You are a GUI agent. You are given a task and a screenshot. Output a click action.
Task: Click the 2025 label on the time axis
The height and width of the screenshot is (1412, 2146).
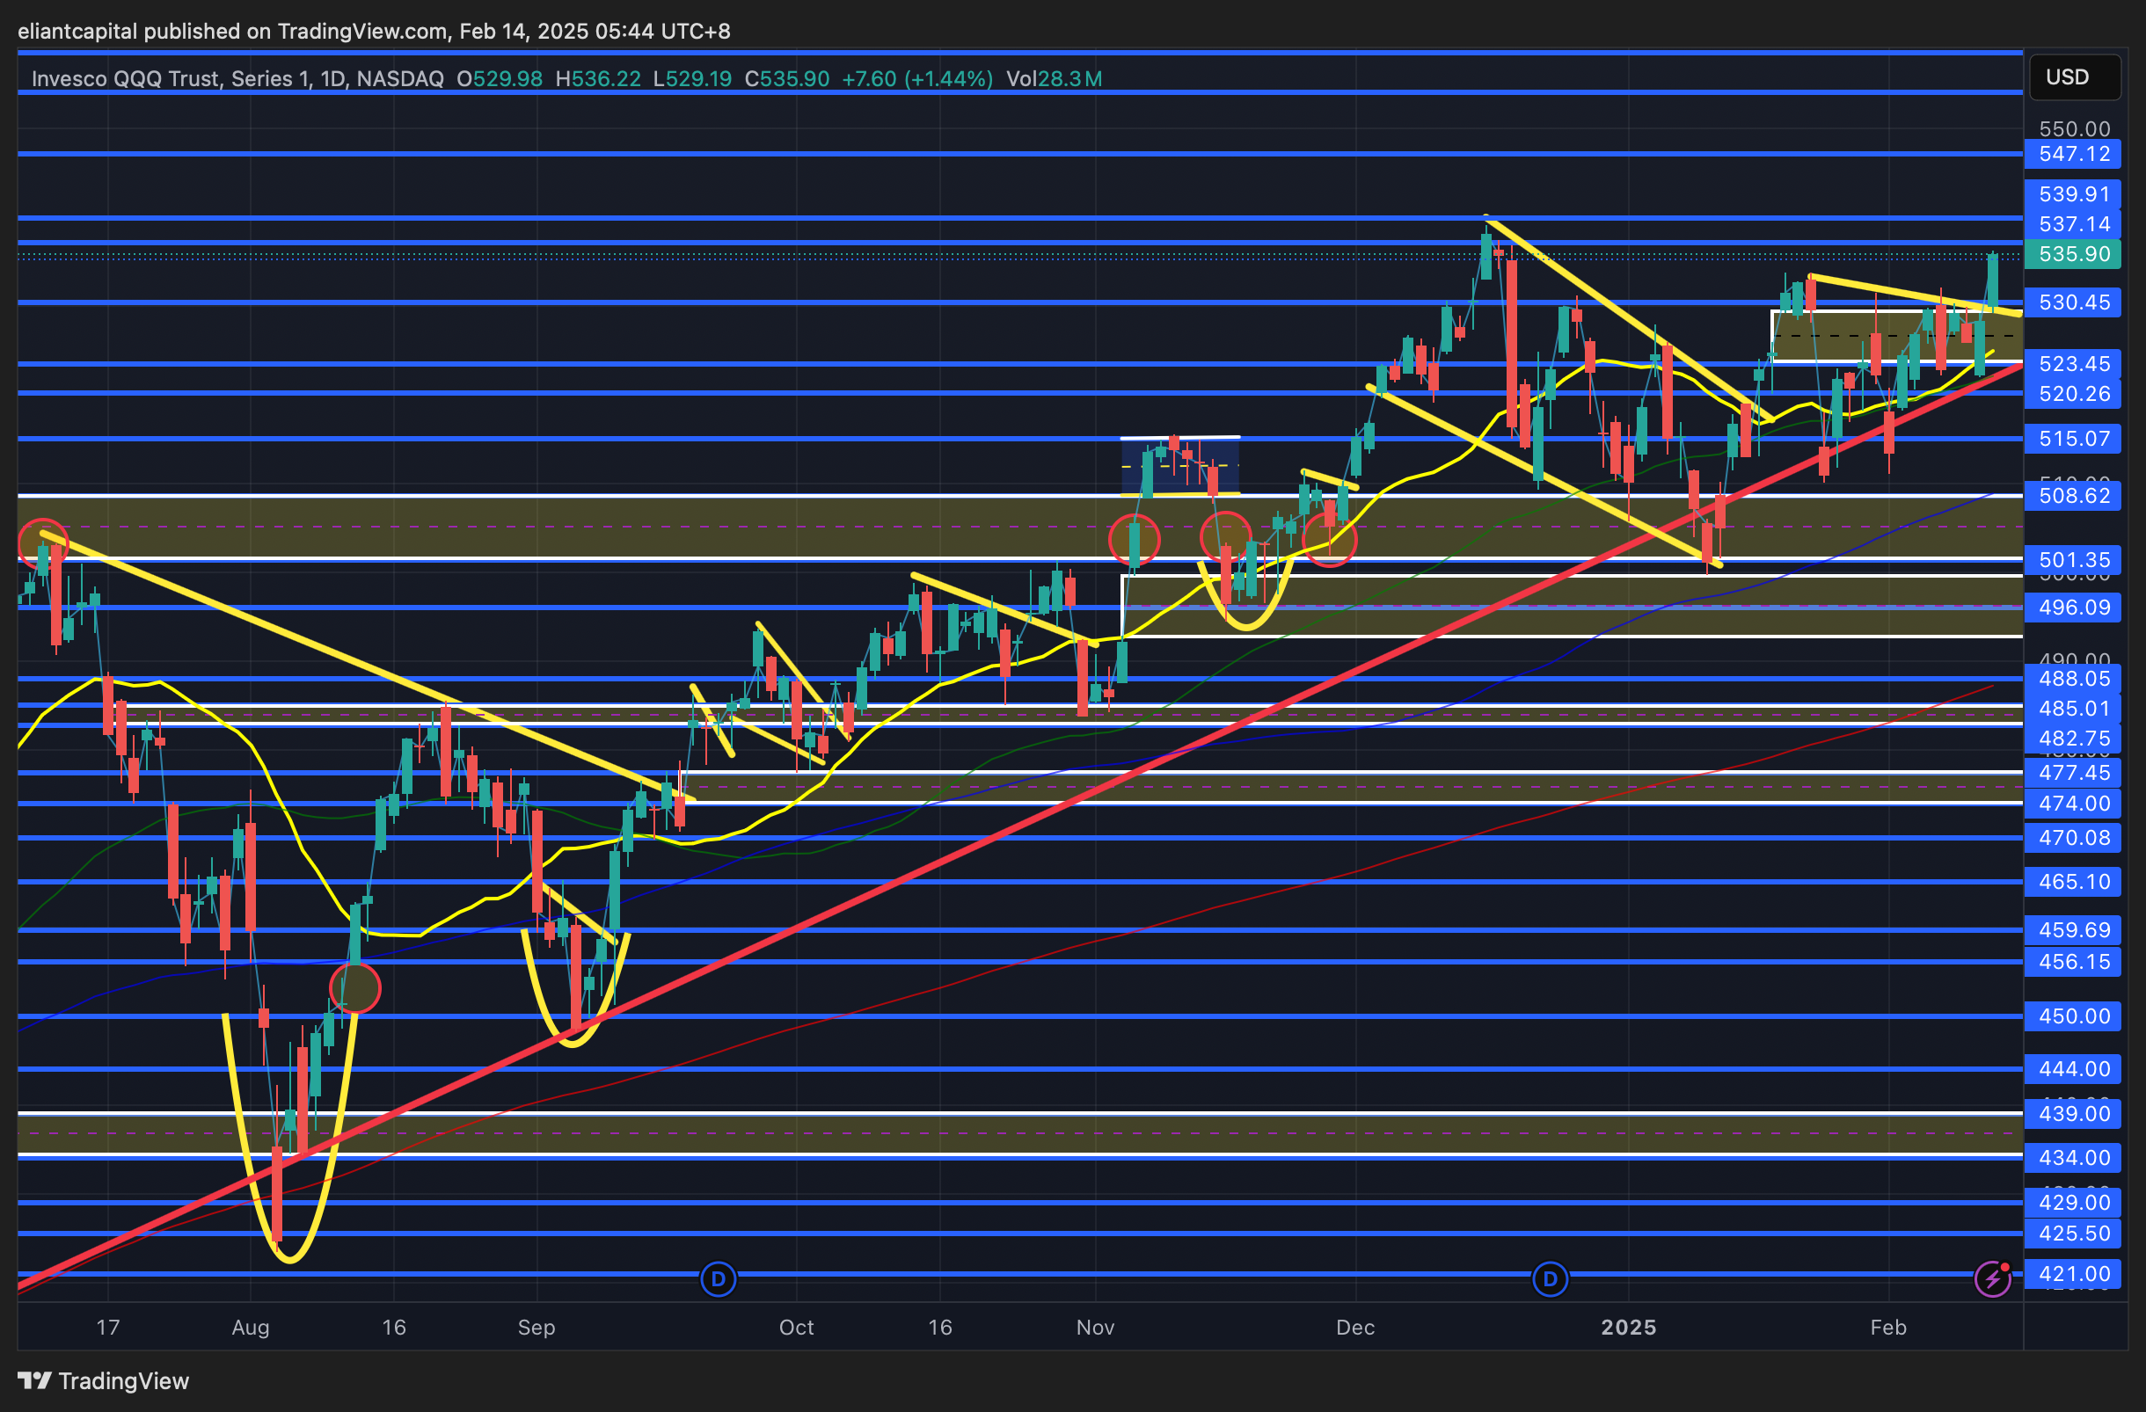(1628, 1328)
